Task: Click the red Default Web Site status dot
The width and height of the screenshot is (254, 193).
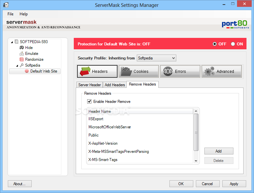Action: (x=27, y=71)
